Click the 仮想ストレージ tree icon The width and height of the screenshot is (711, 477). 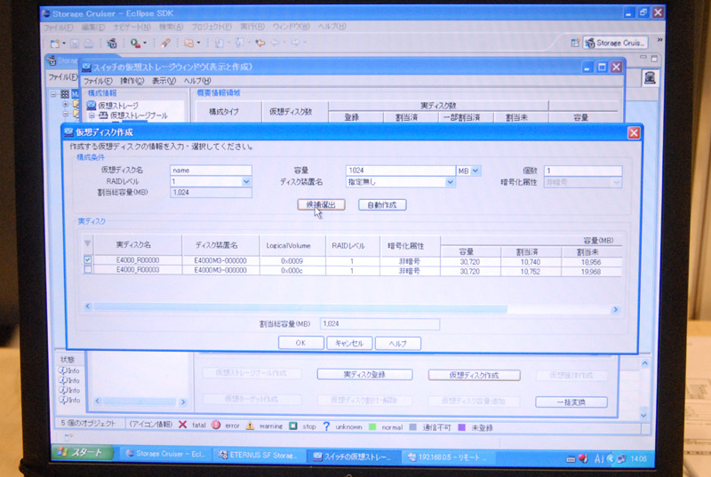coord(92,106)
